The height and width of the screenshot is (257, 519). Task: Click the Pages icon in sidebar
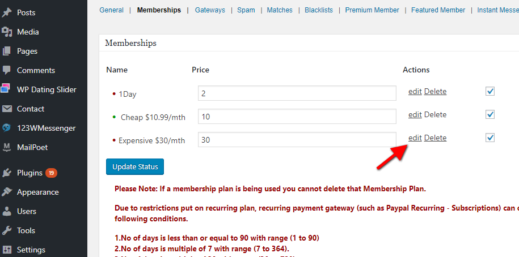[x=7, y=51]
